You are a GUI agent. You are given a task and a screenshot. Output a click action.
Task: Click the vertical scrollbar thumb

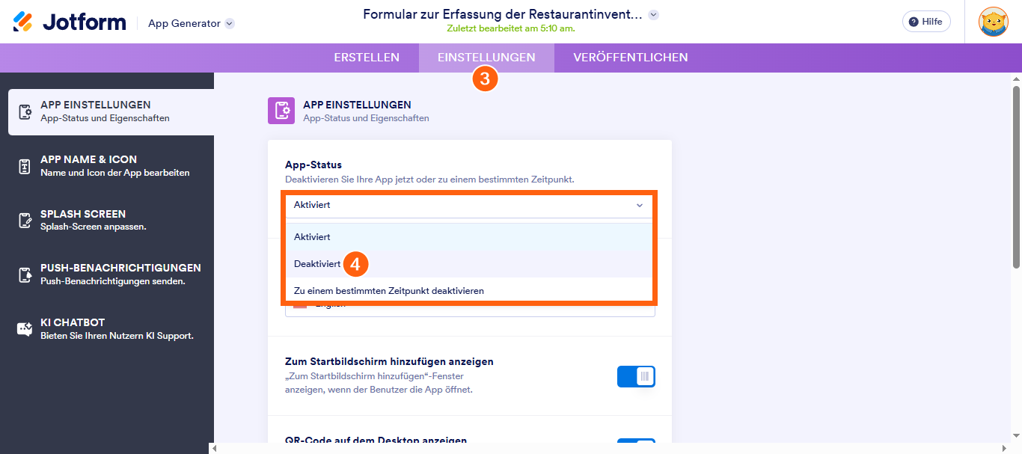coord(1016,176)
